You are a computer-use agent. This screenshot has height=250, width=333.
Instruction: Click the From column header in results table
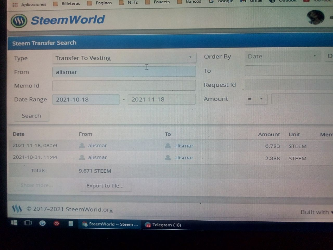click(85, 134)
